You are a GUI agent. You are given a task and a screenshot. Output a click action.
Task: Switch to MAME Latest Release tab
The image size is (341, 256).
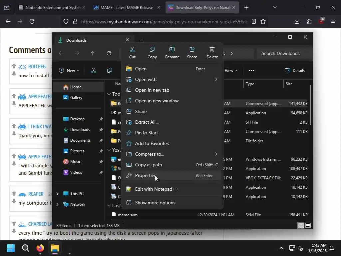tap(127, 8)
